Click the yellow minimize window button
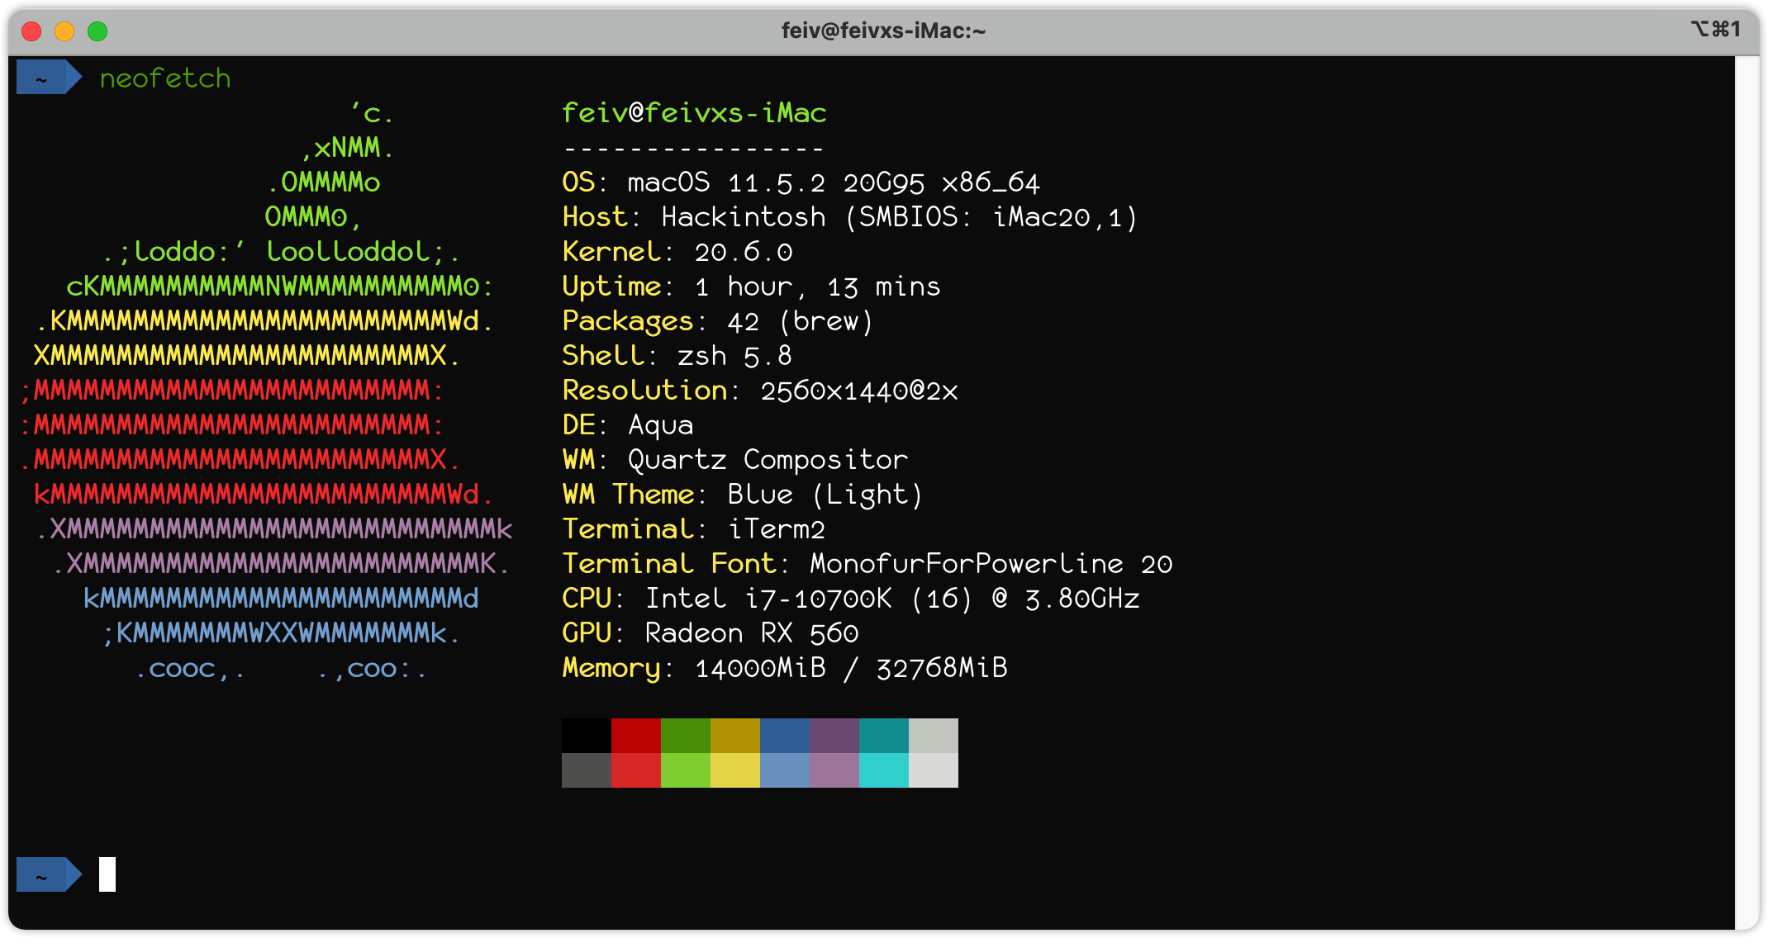This screenshot has height=938, width=1768. 64,31
